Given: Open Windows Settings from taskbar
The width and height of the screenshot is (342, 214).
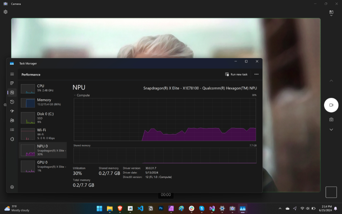Looking at the screenshot, I should 222,209.
